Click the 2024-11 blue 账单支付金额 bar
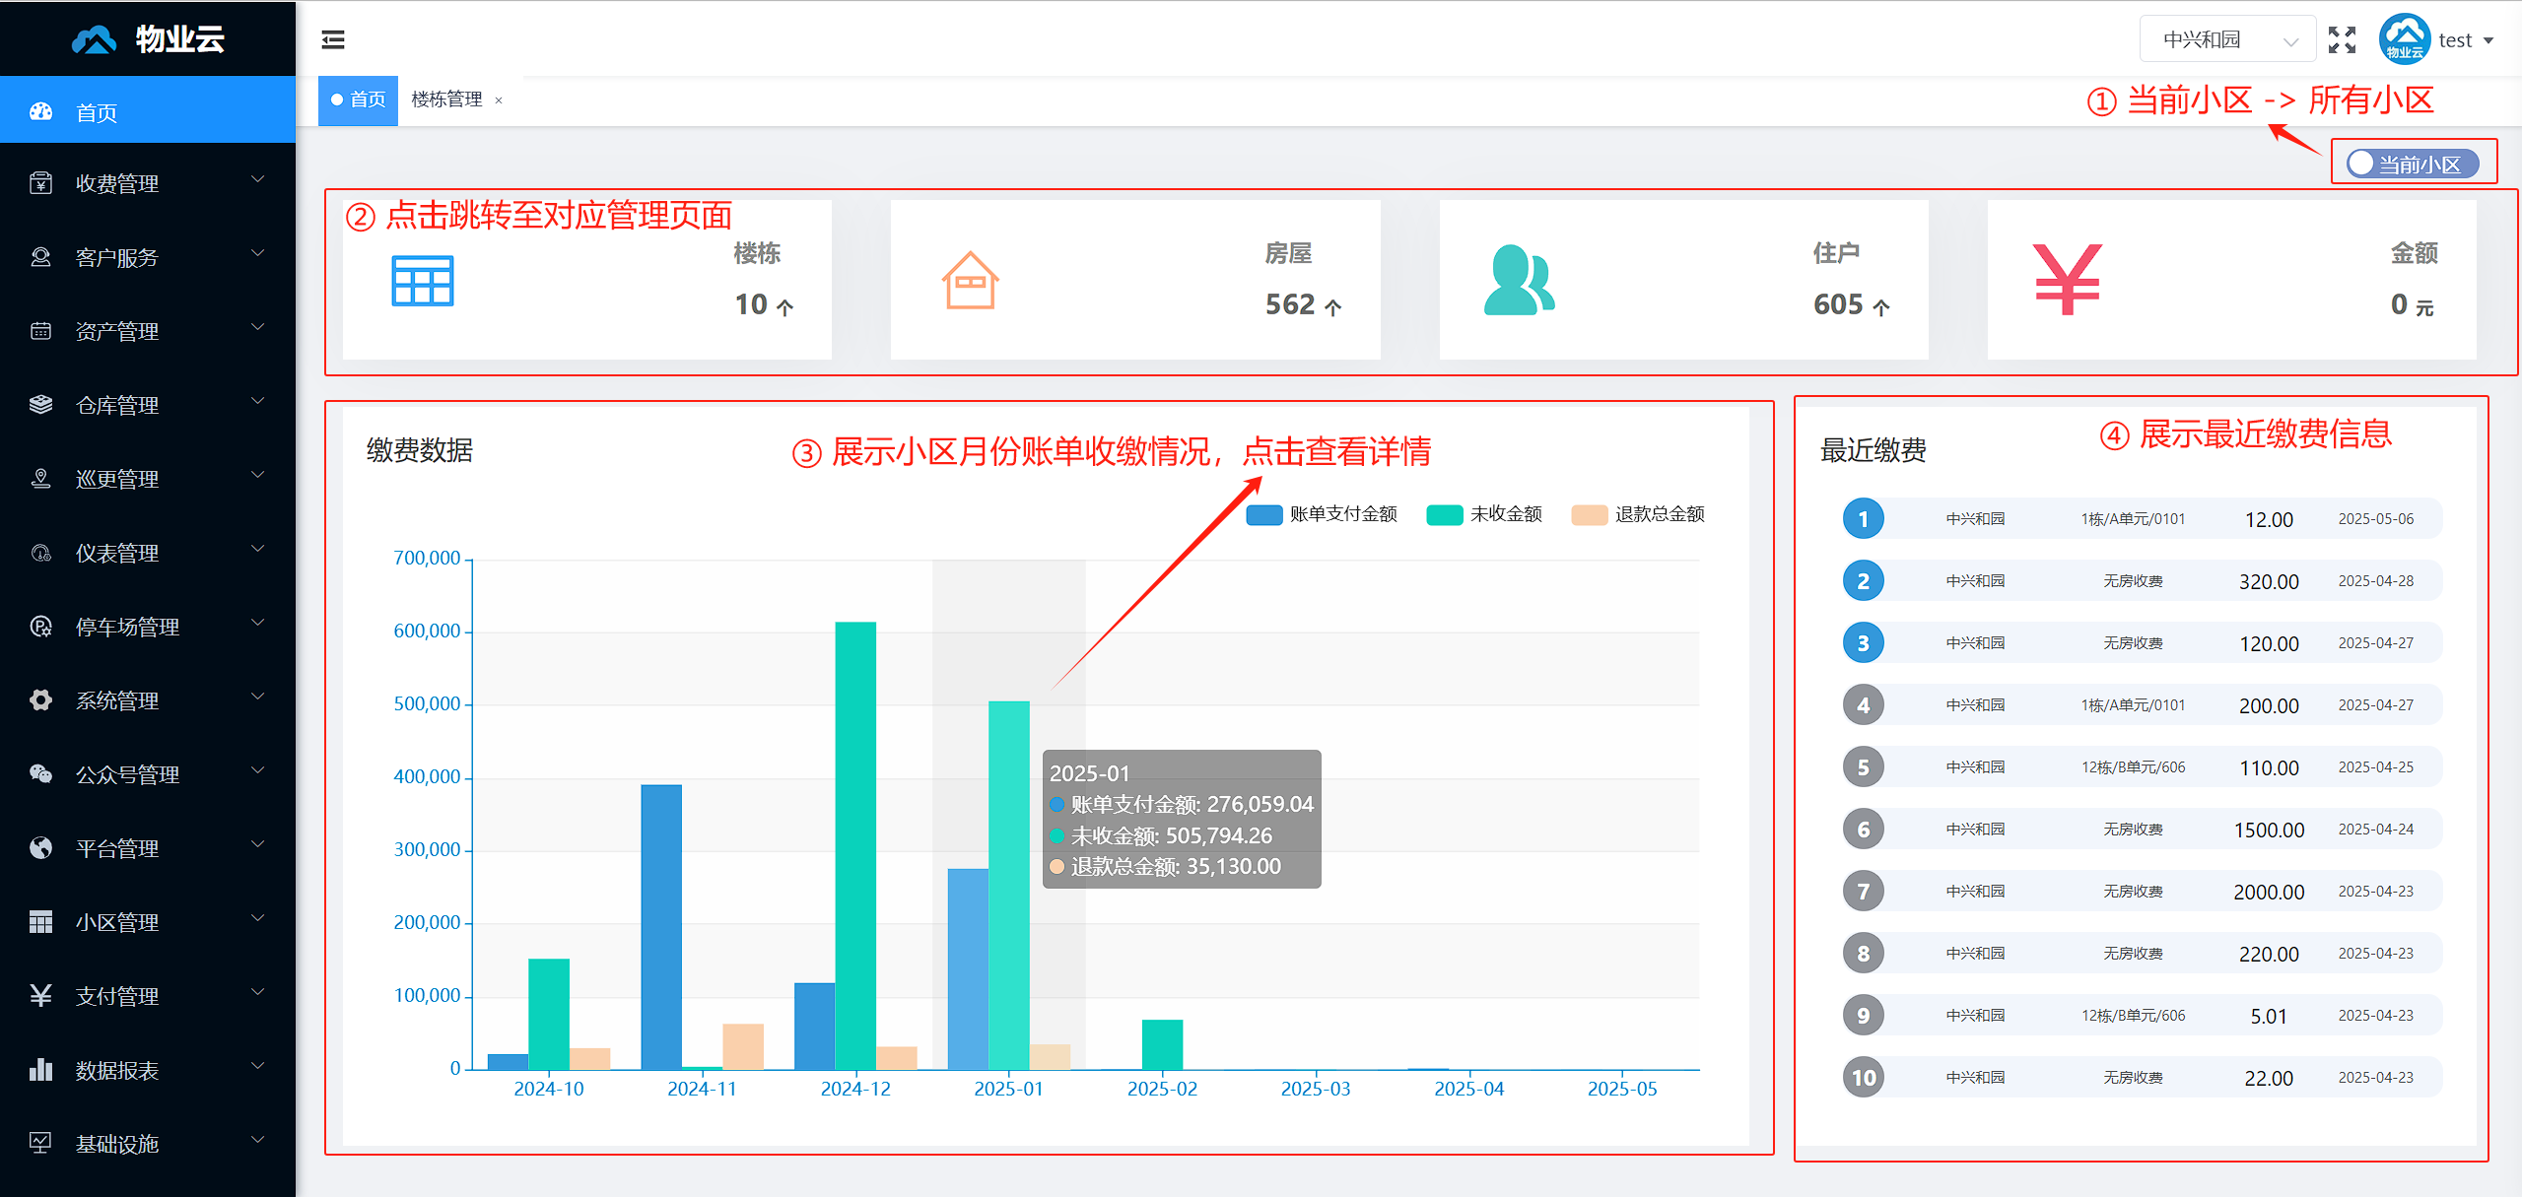 661,927
